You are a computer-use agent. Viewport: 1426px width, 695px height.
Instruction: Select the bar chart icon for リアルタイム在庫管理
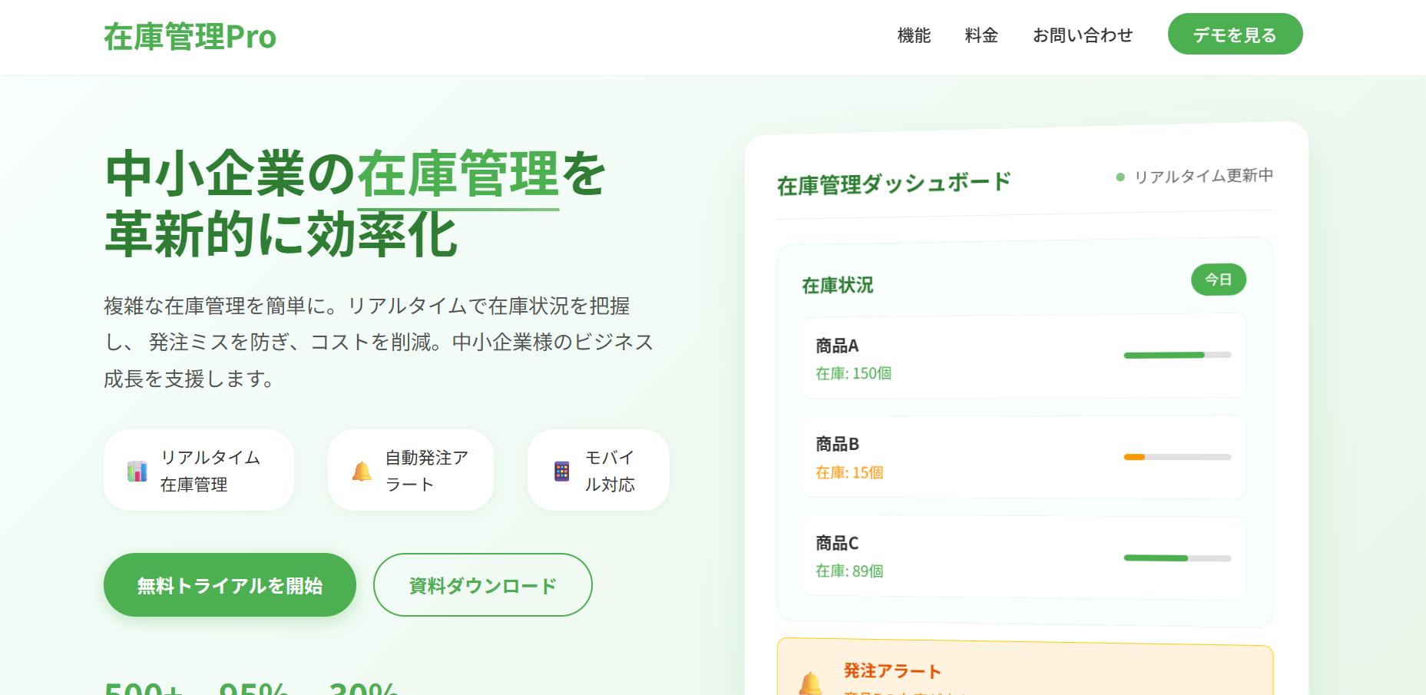pos(137,471)
